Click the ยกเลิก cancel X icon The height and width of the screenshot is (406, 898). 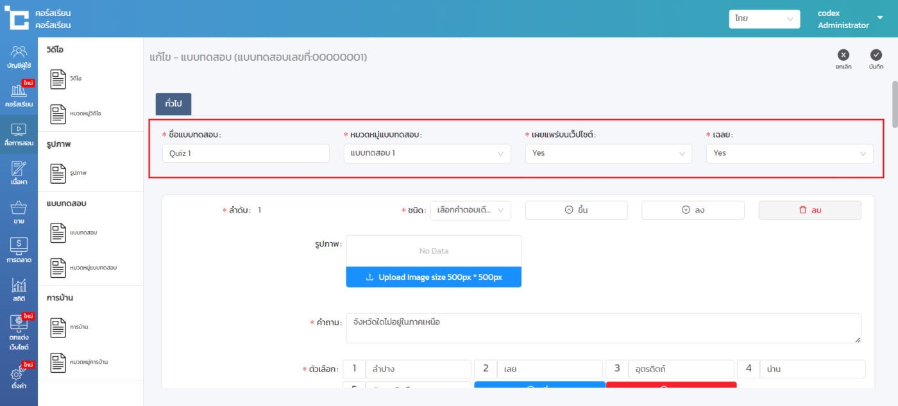tap(843, 55)
